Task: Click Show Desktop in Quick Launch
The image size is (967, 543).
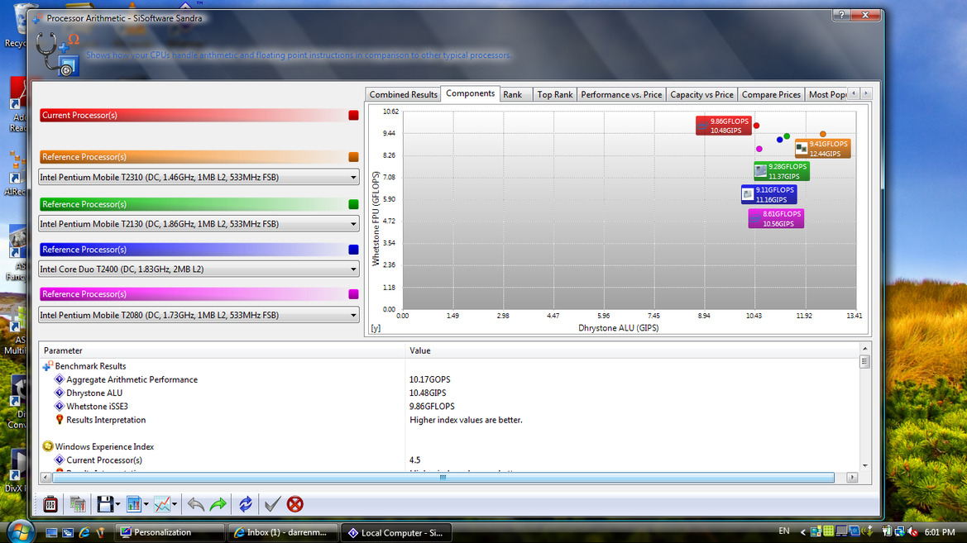Action: coord(52,532)
